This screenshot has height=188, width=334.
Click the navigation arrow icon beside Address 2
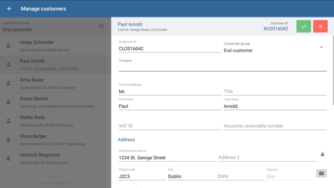[322, 154]
